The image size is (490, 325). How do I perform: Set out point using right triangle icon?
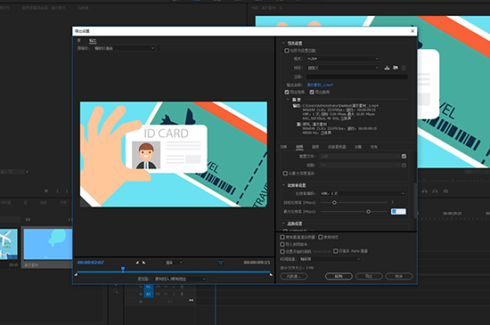(x=143, y=263)
